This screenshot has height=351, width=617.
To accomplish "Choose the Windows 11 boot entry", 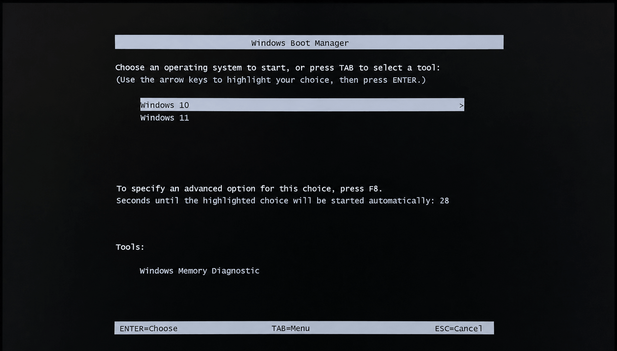I will point(164,118).
